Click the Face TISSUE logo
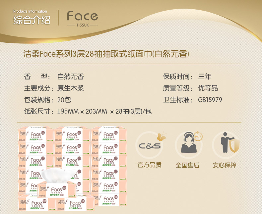 (x=82, y=19)
